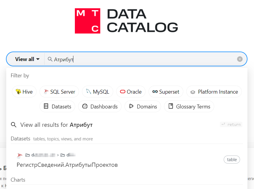The width and height of the screenshot is (254, 189).
Task: Click the table type badge
Action: pyautogui.click(x=232, y=160)
